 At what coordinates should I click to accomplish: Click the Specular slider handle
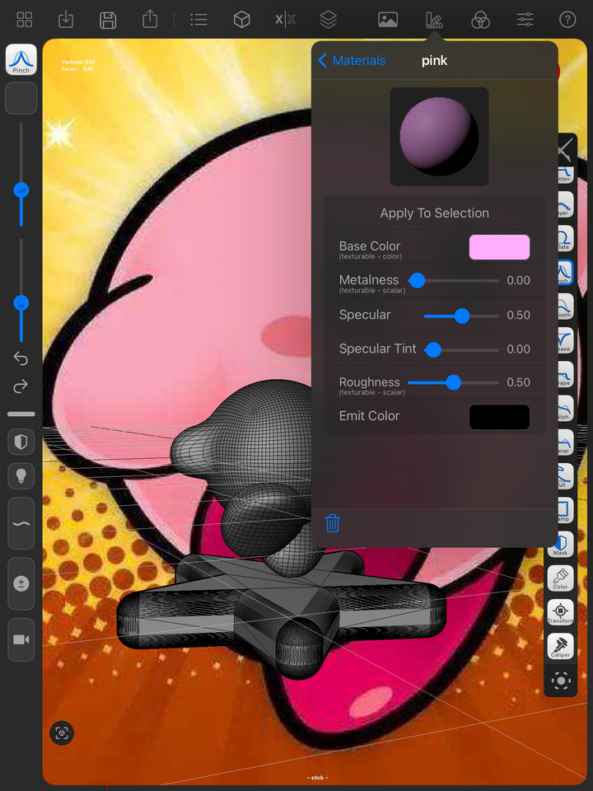[462, 316]
